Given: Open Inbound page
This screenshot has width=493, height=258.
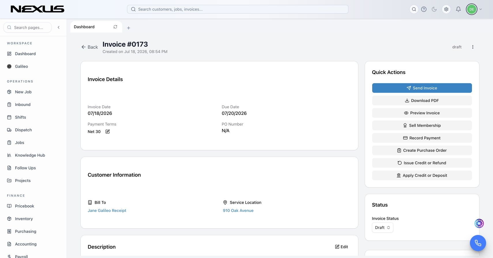Looking at the screenshot, I should coord(22,105).
